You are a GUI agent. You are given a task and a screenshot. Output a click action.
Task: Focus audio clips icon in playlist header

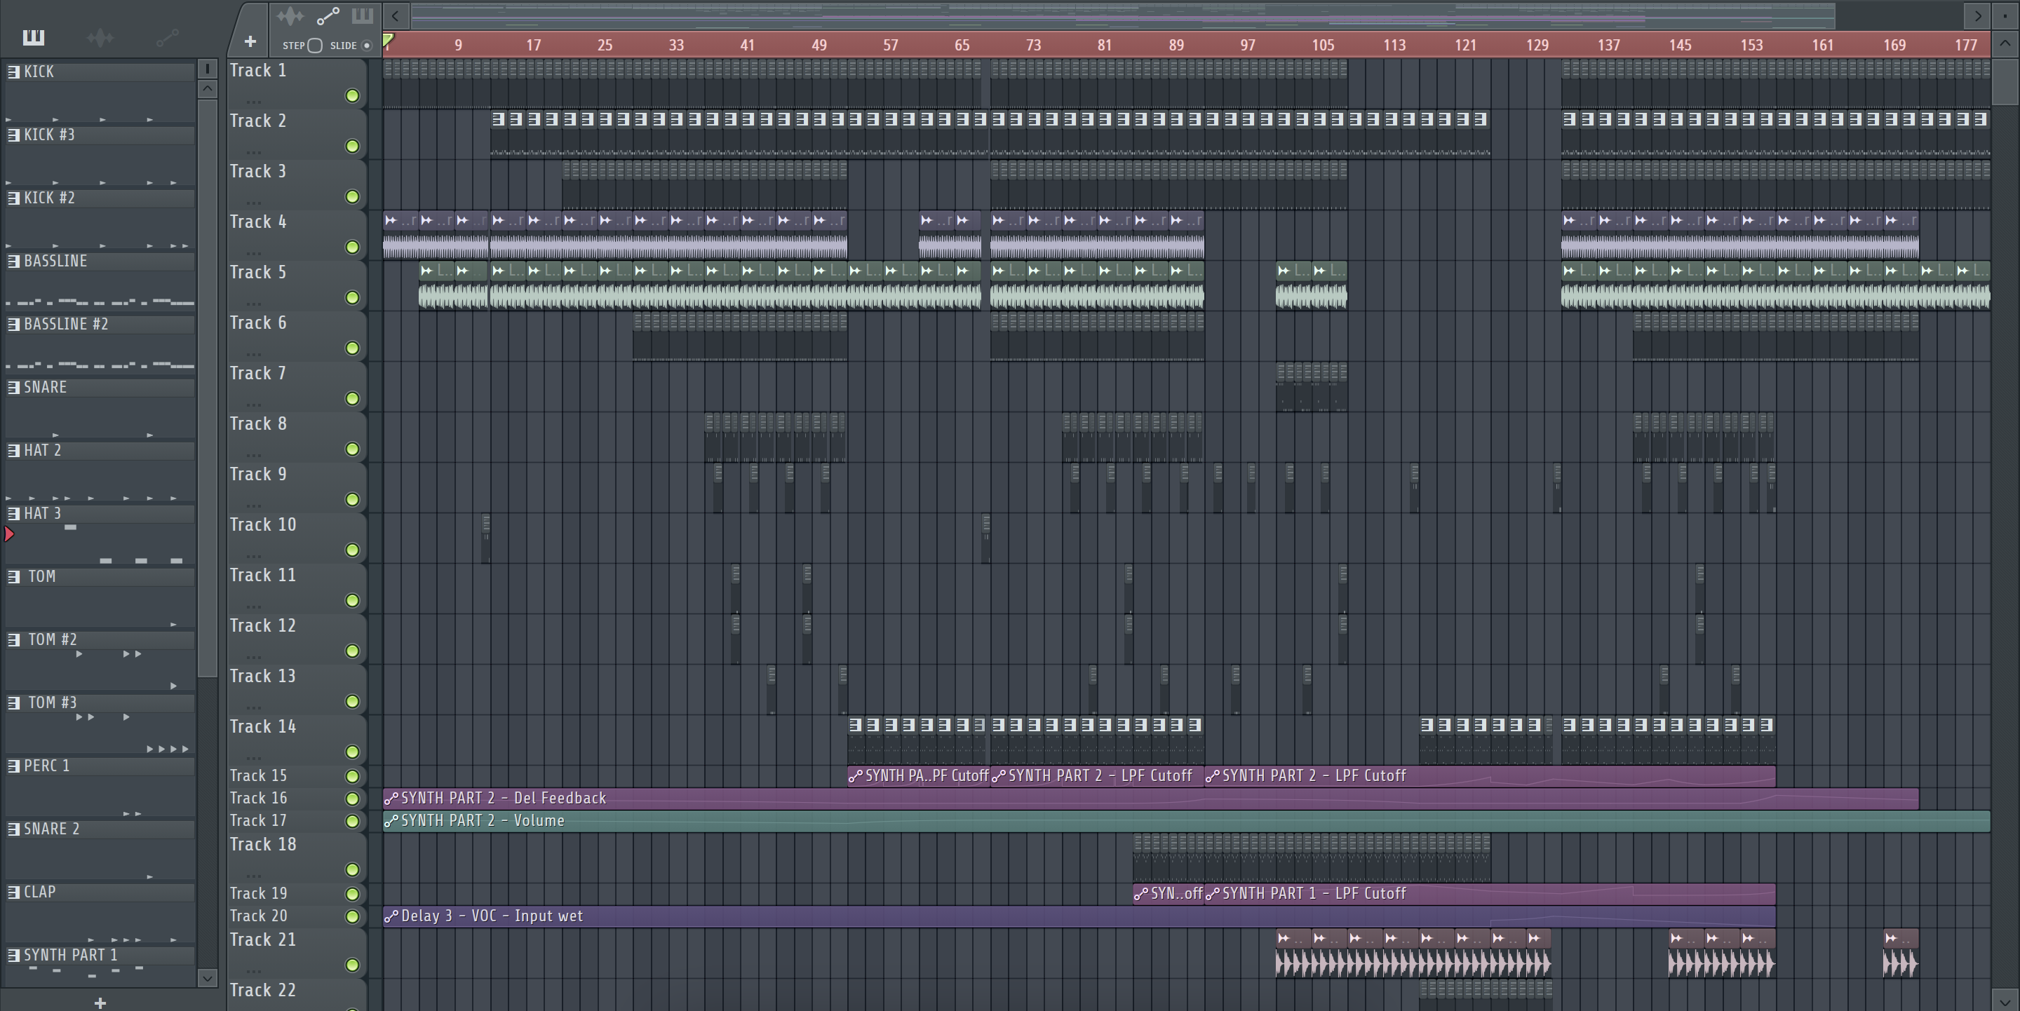[290, 15]
